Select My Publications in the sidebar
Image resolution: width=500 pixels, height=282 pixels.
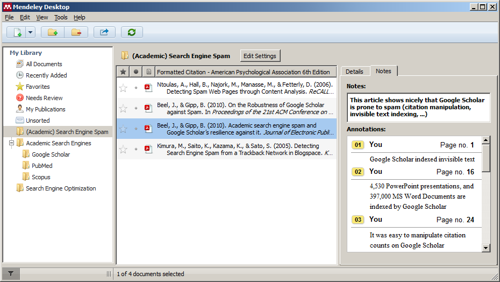pyautogui.click(x=45, y=109)
